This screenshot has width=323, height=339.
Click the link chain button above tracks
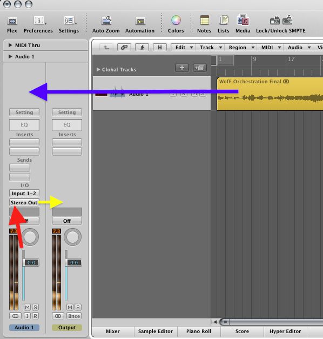pyautogui.click(x=124, y=47)
